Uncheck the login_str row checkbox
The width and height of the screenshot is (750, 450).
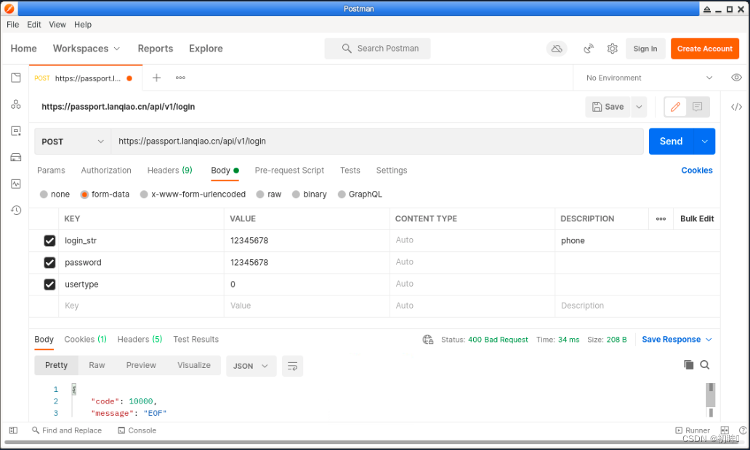tap(49, 240)
